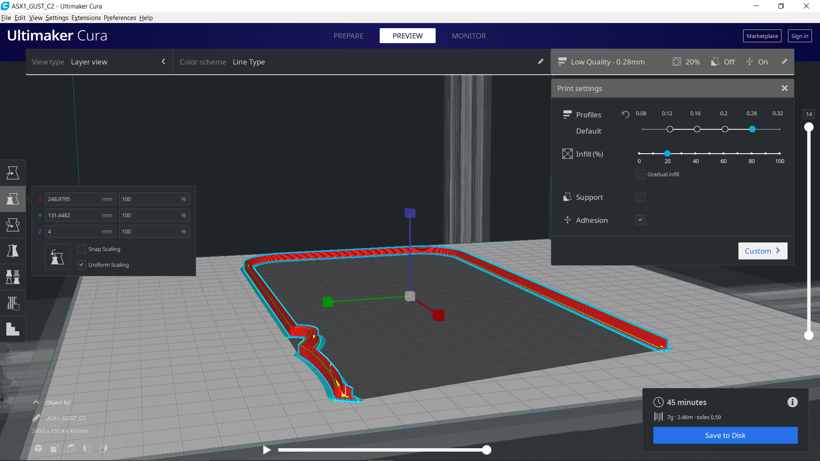Open Custom print settings
This screenshot has width=820, height=461.
pos(762,251)
